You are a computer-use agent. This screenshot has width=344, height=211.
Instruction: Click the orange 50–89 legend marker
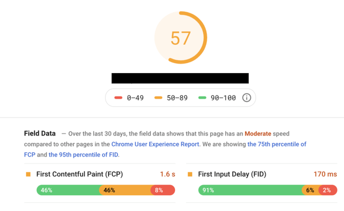(158, 98)
